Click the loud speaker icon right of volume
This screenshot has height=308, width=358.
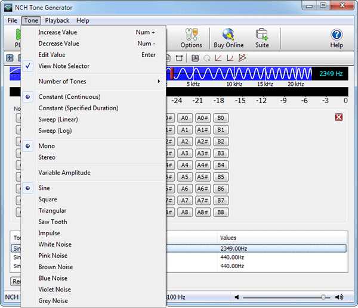coord(340,297)
